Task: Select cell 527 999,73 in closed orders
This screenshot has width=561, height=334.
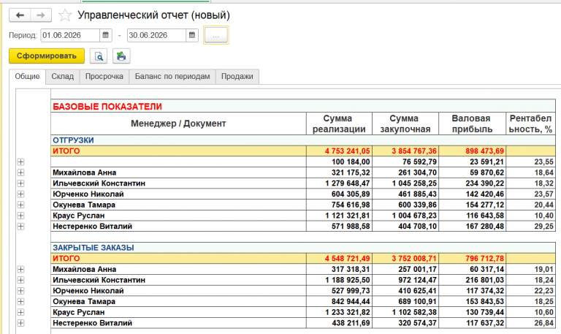Action: [339, 291]
